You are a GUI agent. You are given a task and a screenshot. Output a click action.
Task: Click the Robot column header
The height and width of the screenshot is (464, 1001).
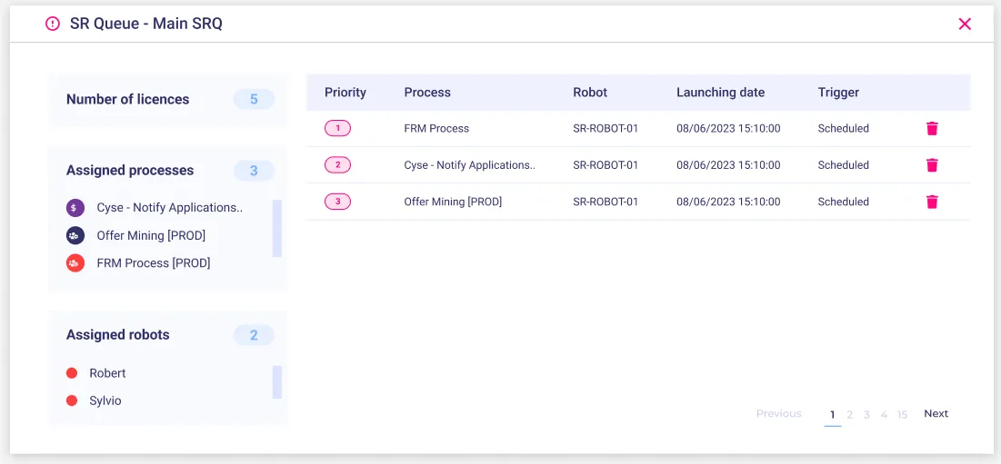[591, 93]
